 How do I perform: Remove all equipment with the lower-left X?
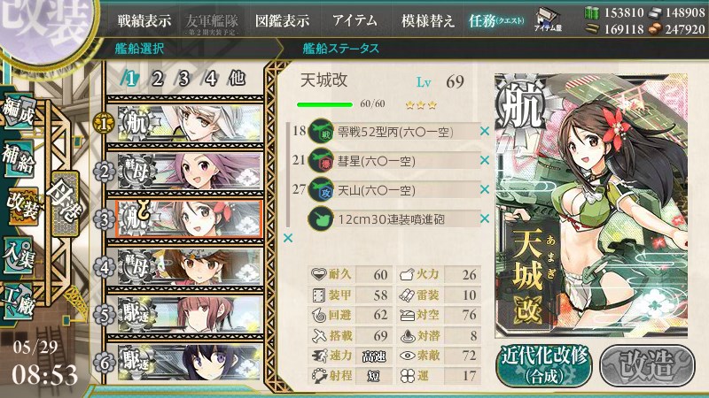(x=288, y=238)
